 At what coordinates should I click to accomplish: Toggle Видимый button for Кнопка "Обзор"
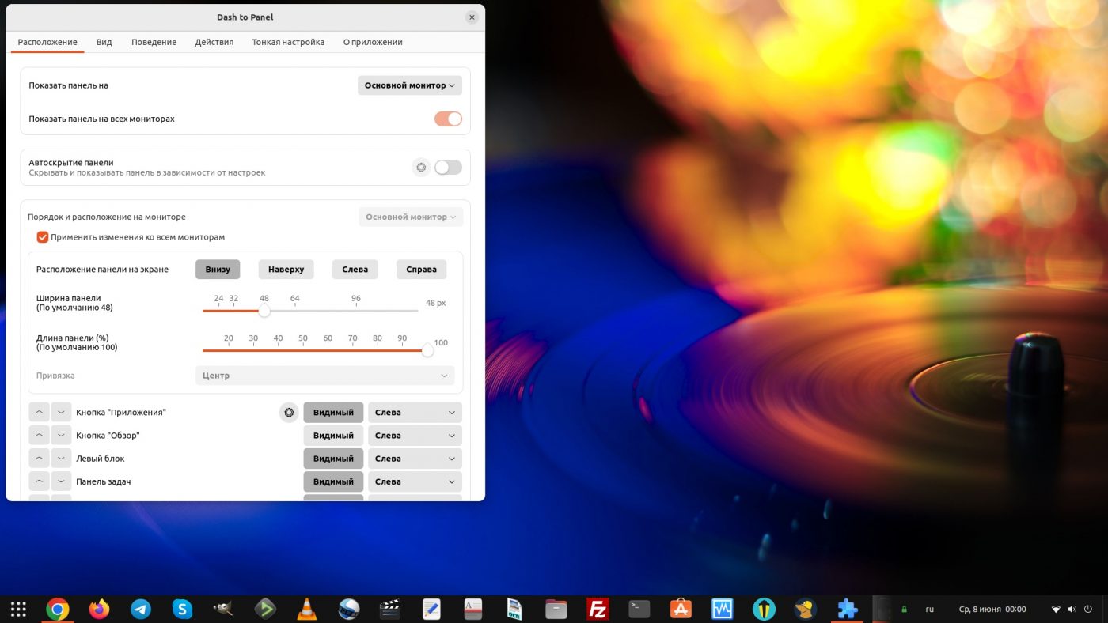pyautogui.click(x=333, y=436)
